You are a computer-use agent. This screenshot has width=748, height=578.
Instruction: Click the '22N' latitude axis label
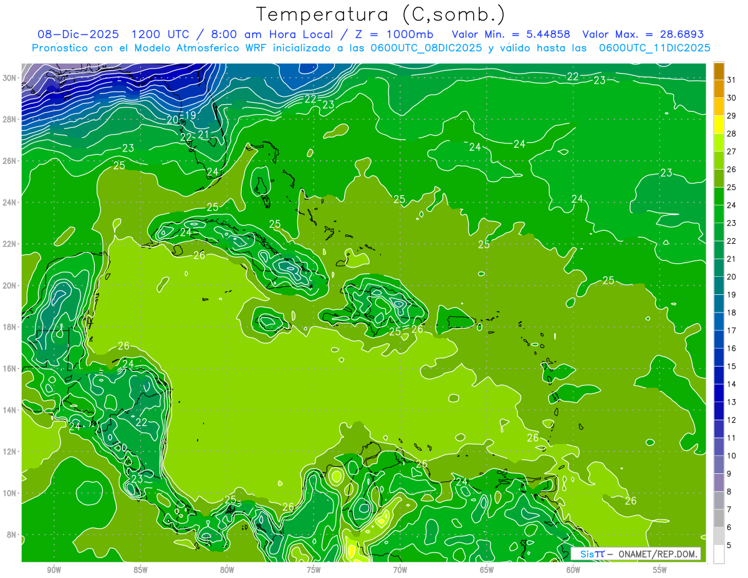tap(11, 244)
